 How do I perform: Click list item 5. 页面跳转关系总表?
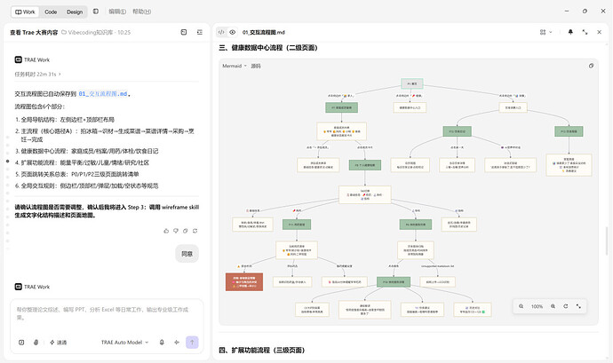[77, 174]
